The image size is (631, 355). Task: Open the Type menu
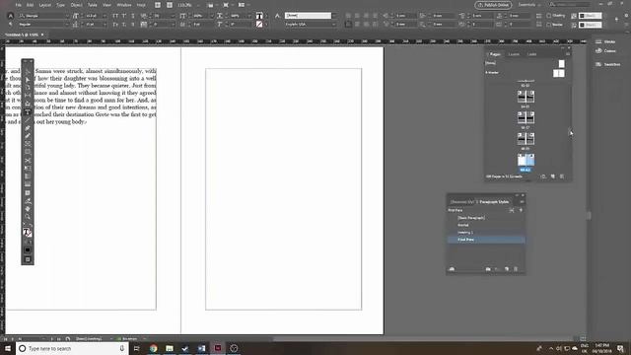pyautogui.click(x=61, y=5)
